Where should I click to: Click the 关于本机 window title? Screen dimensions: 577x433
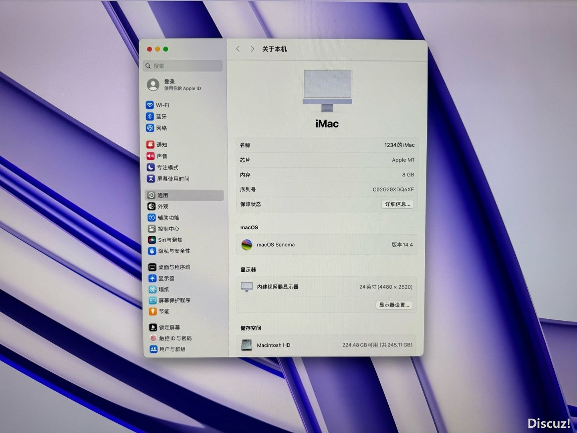(274, 49)
